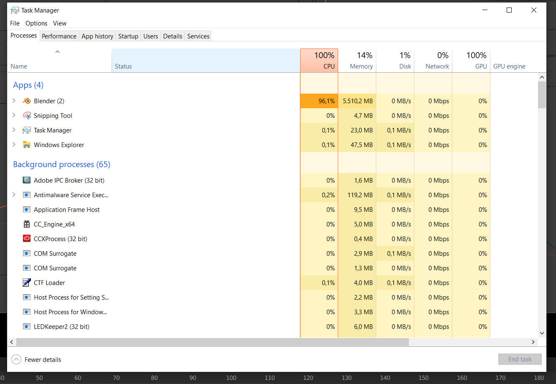Switch to the App history tab
Viewport: 556px width, 384px height.
click(x=97, y=36)
